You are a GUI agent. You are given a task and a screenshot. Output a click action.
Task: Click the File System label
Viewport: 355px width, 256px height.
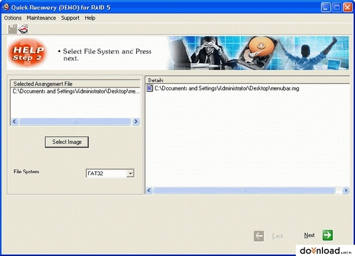[26, 171]
